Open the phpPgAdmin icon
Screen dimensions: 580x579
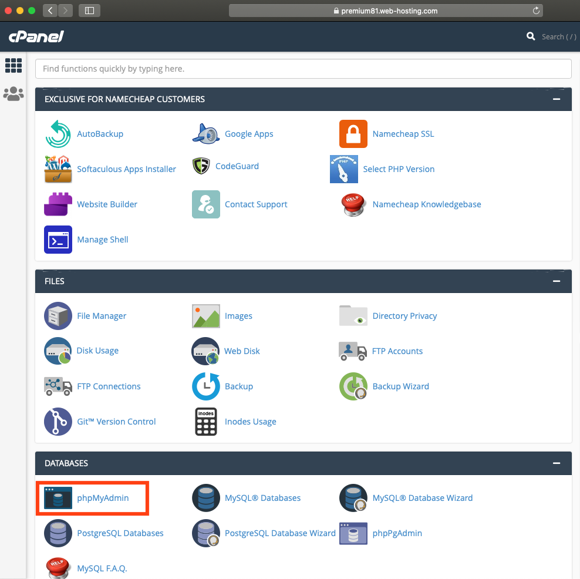[353, 533]
